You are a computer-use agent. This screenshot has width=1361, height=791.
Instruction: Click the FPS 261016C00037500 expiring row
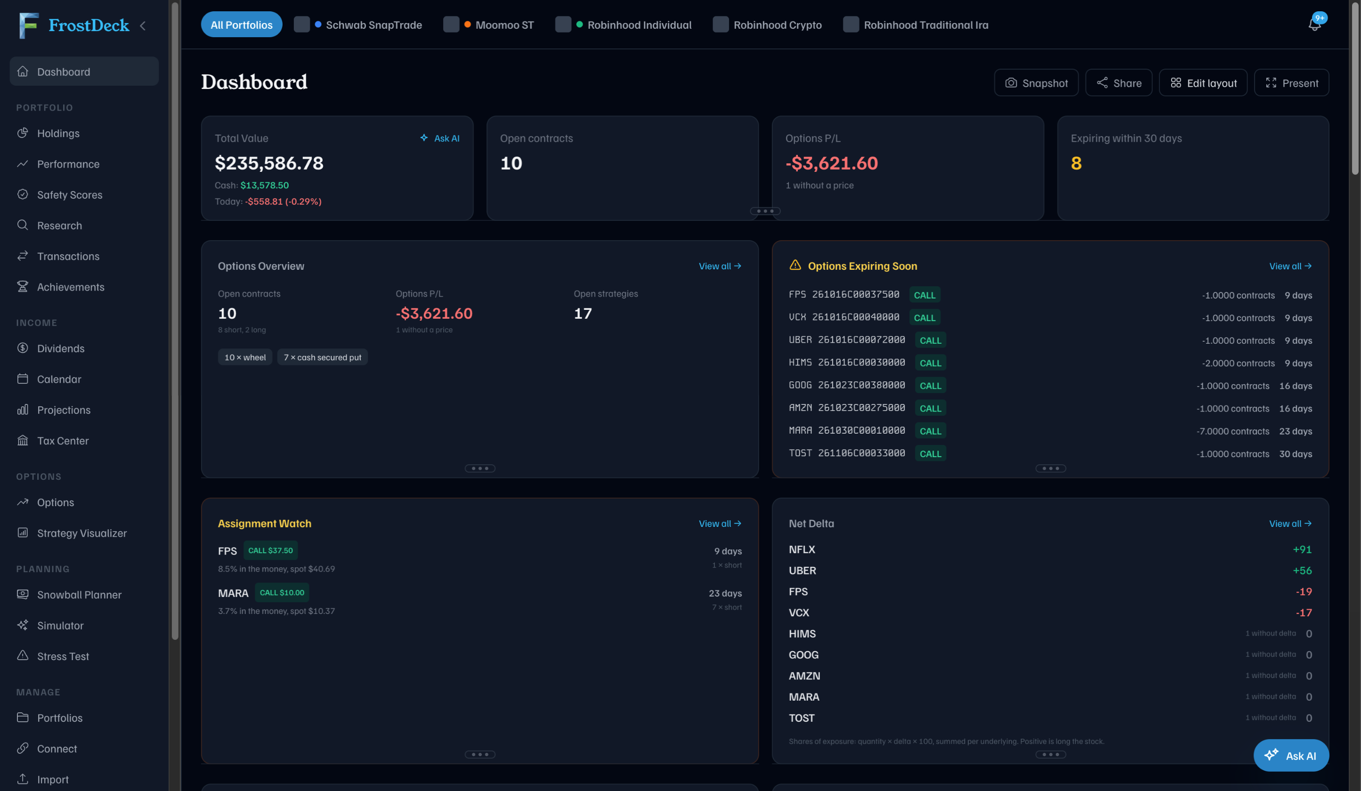click(1051, 295)
